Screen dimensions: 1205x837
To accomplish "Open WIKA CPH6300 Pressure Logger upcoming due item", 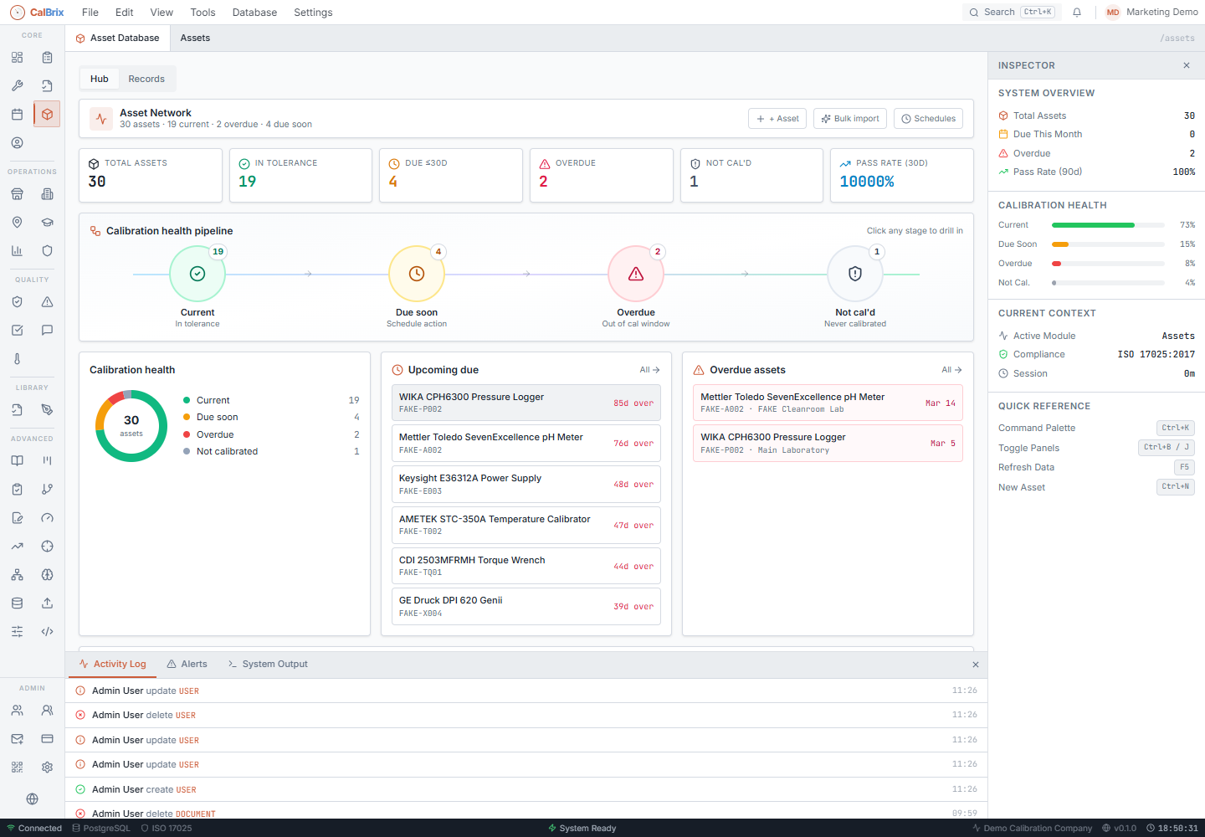I will pyautogui.click(x=526, y=403).
